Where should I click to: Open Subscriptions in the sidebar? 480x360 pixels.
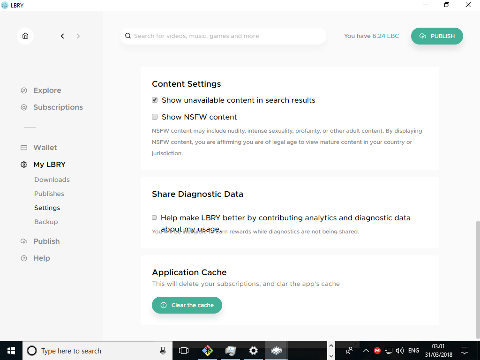pos(58,107)
